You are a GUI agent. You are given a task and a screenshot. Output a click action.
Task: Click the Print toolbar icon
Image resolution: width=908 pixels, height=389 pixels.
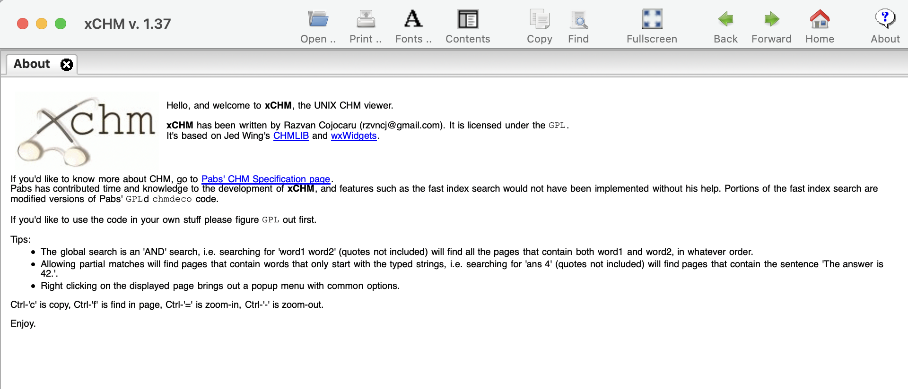coord(366,19)
